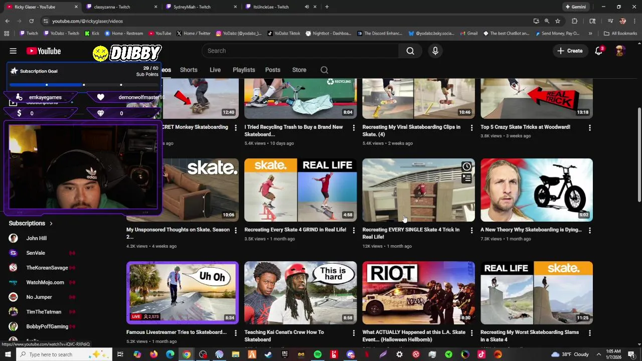Open more options for Skateboarding is Dying video
The height and width of the screenshot is (361, 642).
click(590, 231)
